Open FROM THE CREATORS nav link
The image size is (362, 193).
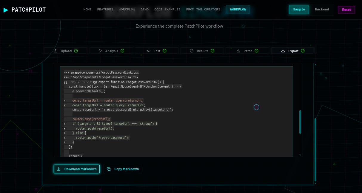pos(203,10)
